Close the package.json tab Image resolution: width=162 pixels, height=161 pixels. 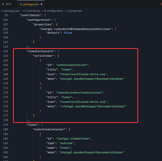pyautogui.click(x=41, y=4)
